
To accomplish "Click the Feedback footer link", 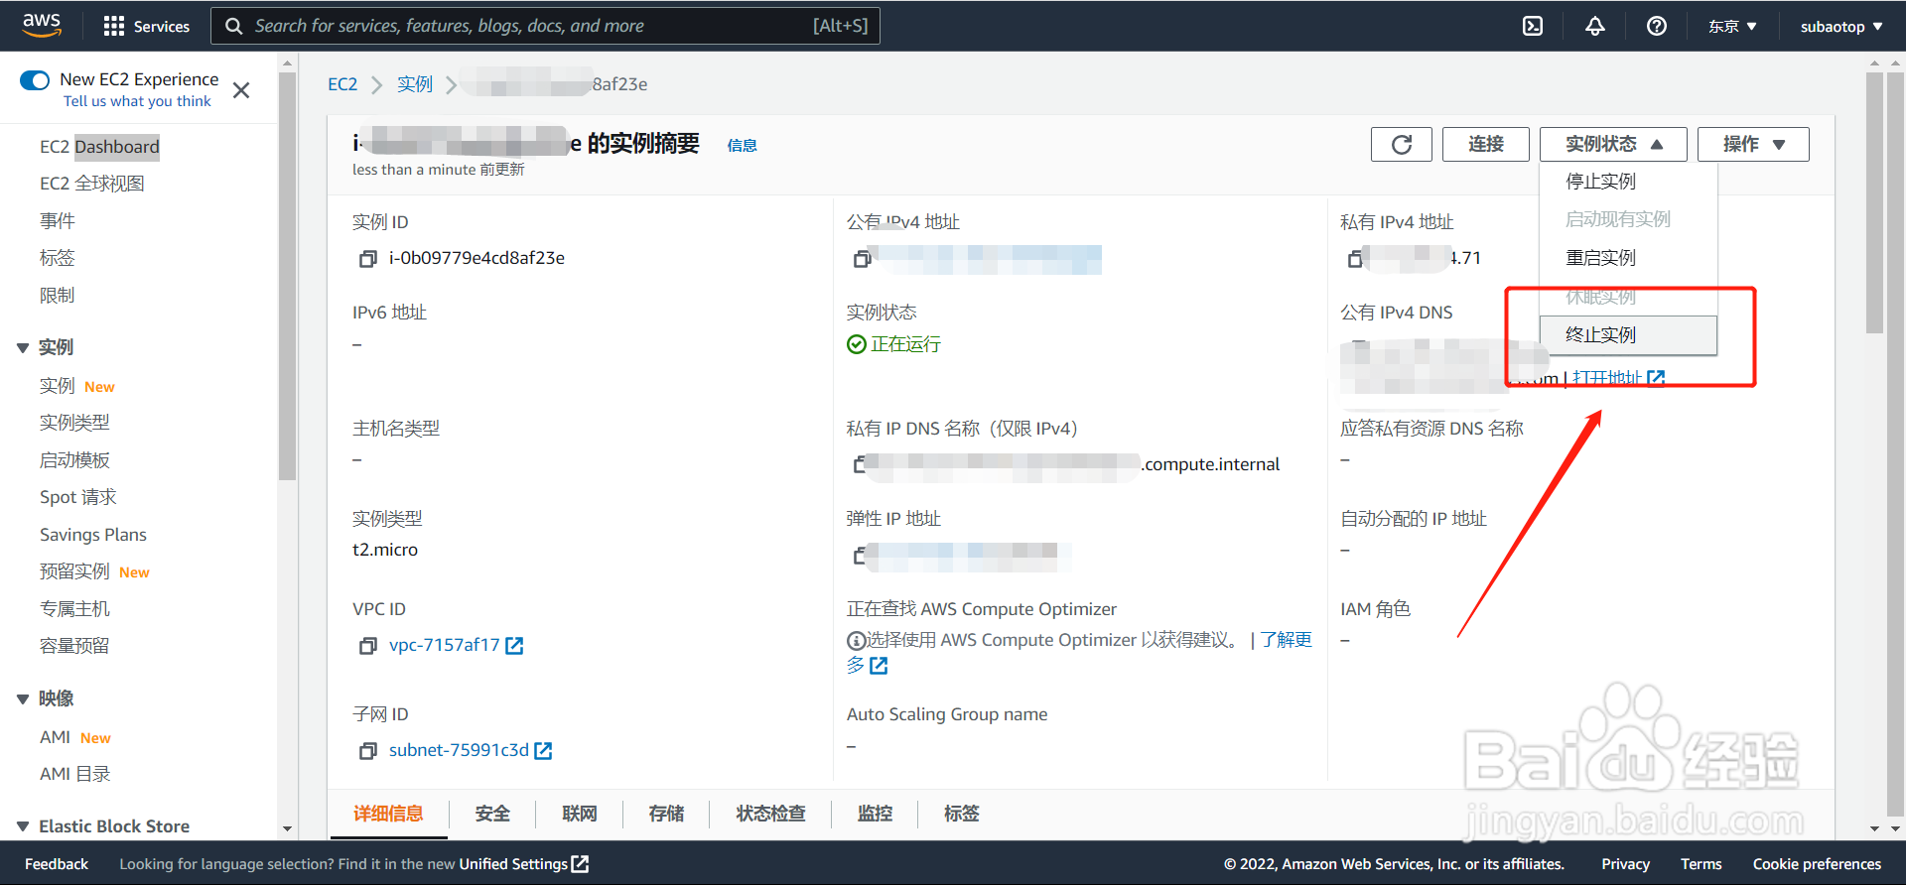I will click(x=57, y=864).
